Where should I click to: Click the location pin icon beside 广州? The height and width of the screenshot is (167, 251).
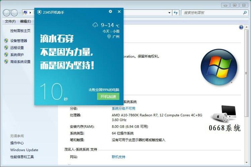pyautogui.click(x=109, y=37)
